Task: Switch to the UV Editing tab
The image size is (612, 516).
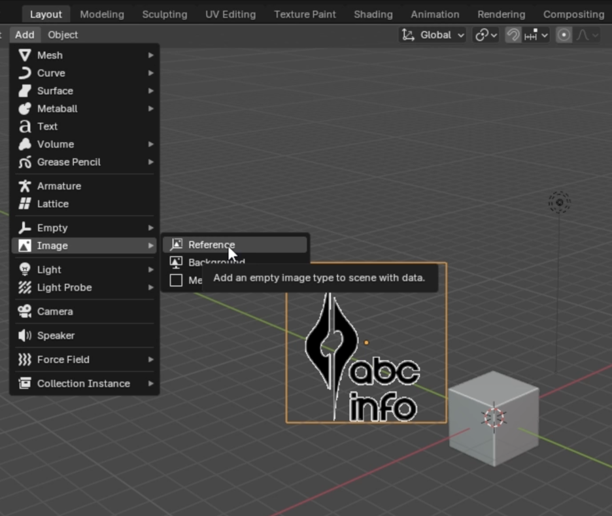Action: 231,14
